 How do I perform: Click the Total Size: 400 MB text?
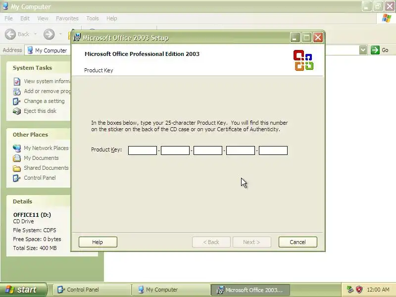click(35, 248)
